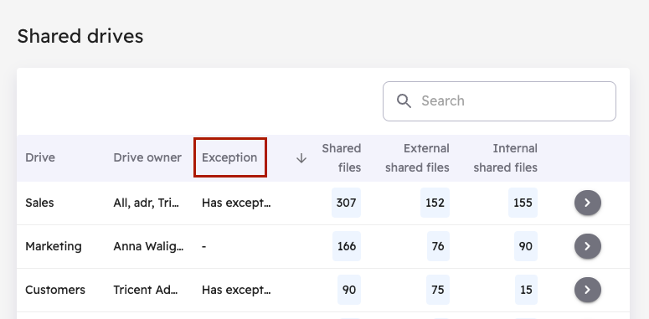Screen dimensions: 649x319
Task: Select the Customers drive name
Action: click(55, 290)
